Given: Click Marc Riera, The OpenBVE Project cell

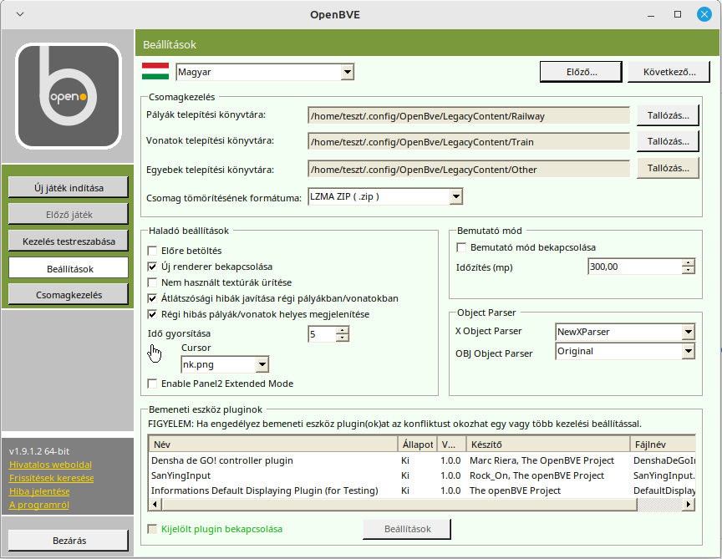Looking at the screenshot, I should pyautogui.click(x=542, y=460).
